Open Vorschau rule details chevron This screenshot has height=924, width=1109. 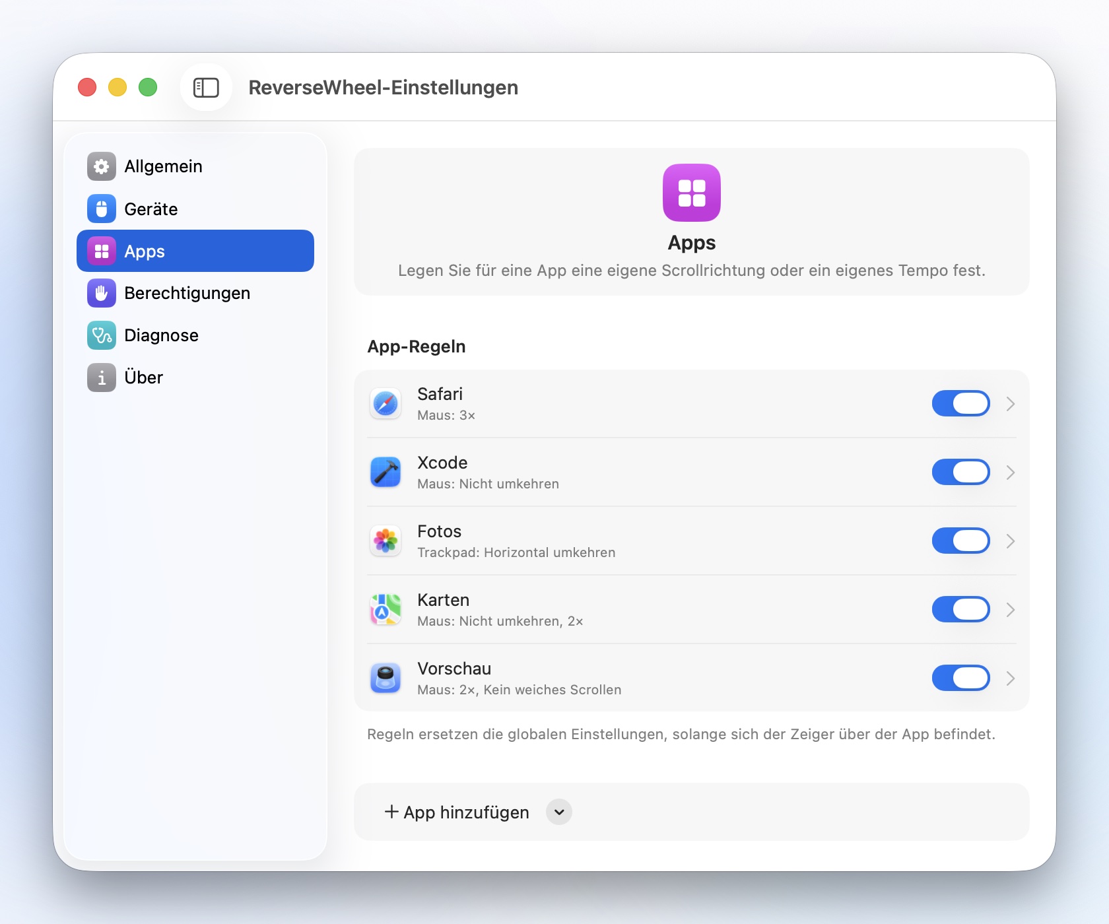[1011, 678]
